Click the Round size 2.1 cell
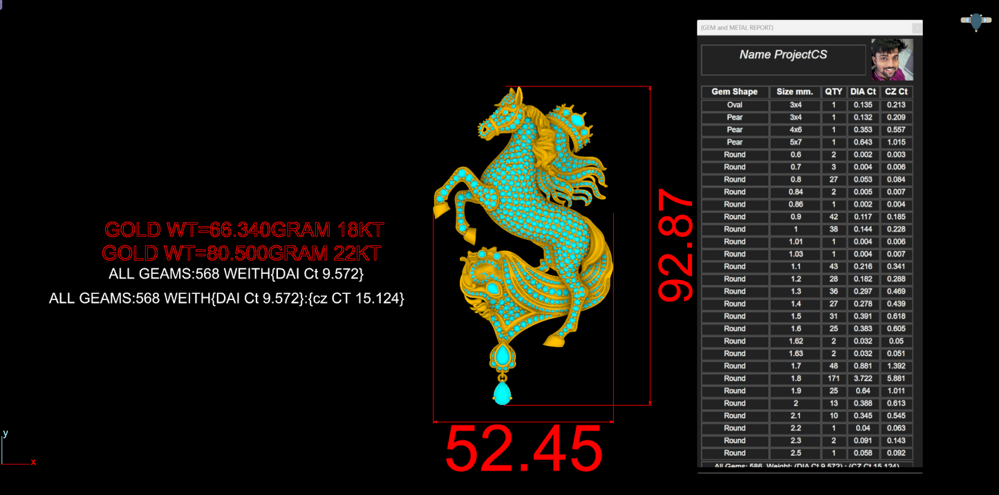 (x=795, y=416)
